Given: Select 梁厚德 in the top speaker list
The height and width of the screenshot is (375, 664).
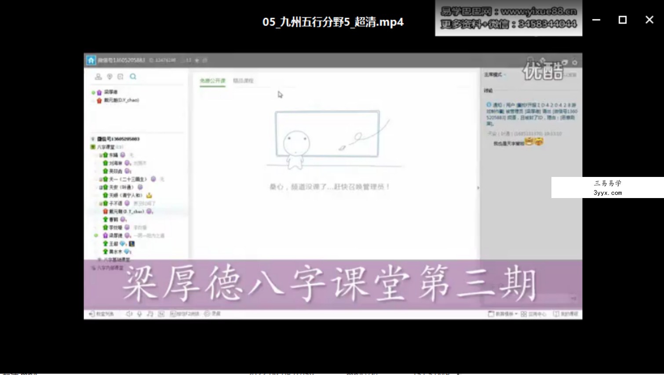Looking at the screenshot, I should 111,92.
